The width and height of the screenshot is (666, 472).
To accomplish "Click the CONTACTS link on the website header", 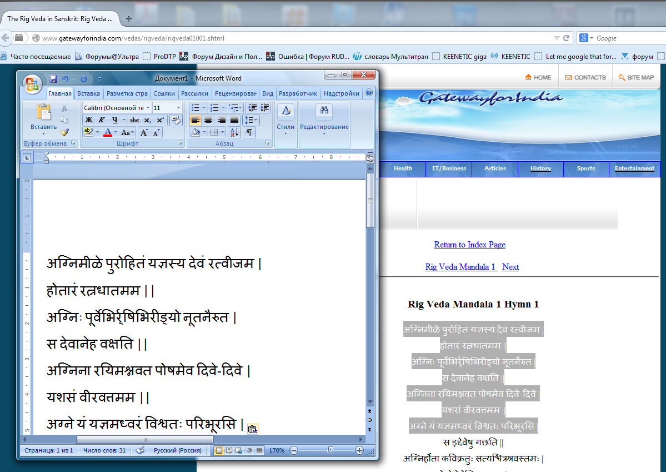I will pos(585,77).
